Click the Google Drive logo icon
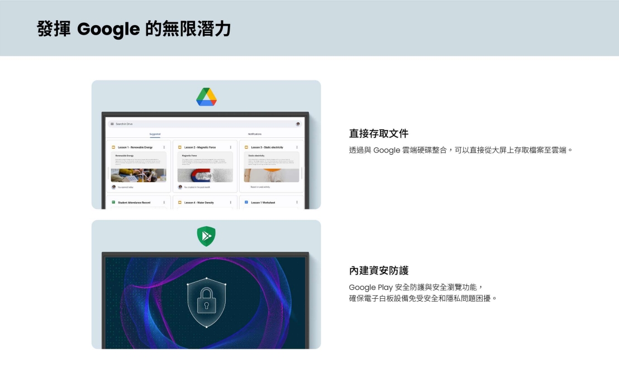Screen dimensions: 619x368 207,97
